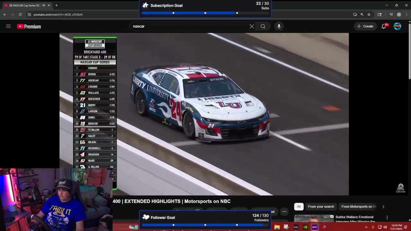Screen dimensions: 411x231
Task: Open options for Bubba Wallace video
Action: (387, 218)
